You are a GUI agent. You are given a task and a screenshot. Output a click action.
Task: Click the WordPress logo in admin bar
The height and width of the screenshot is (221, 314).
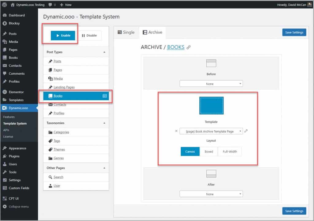(x=5, y=5)
